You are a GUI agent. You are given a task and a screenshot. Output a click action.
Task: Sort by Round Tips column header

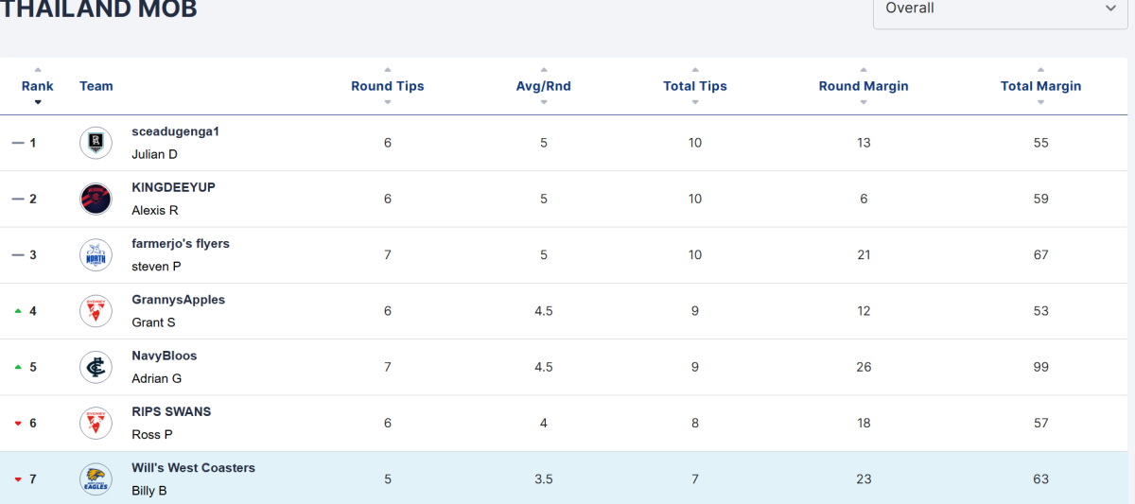click(387, 86)
